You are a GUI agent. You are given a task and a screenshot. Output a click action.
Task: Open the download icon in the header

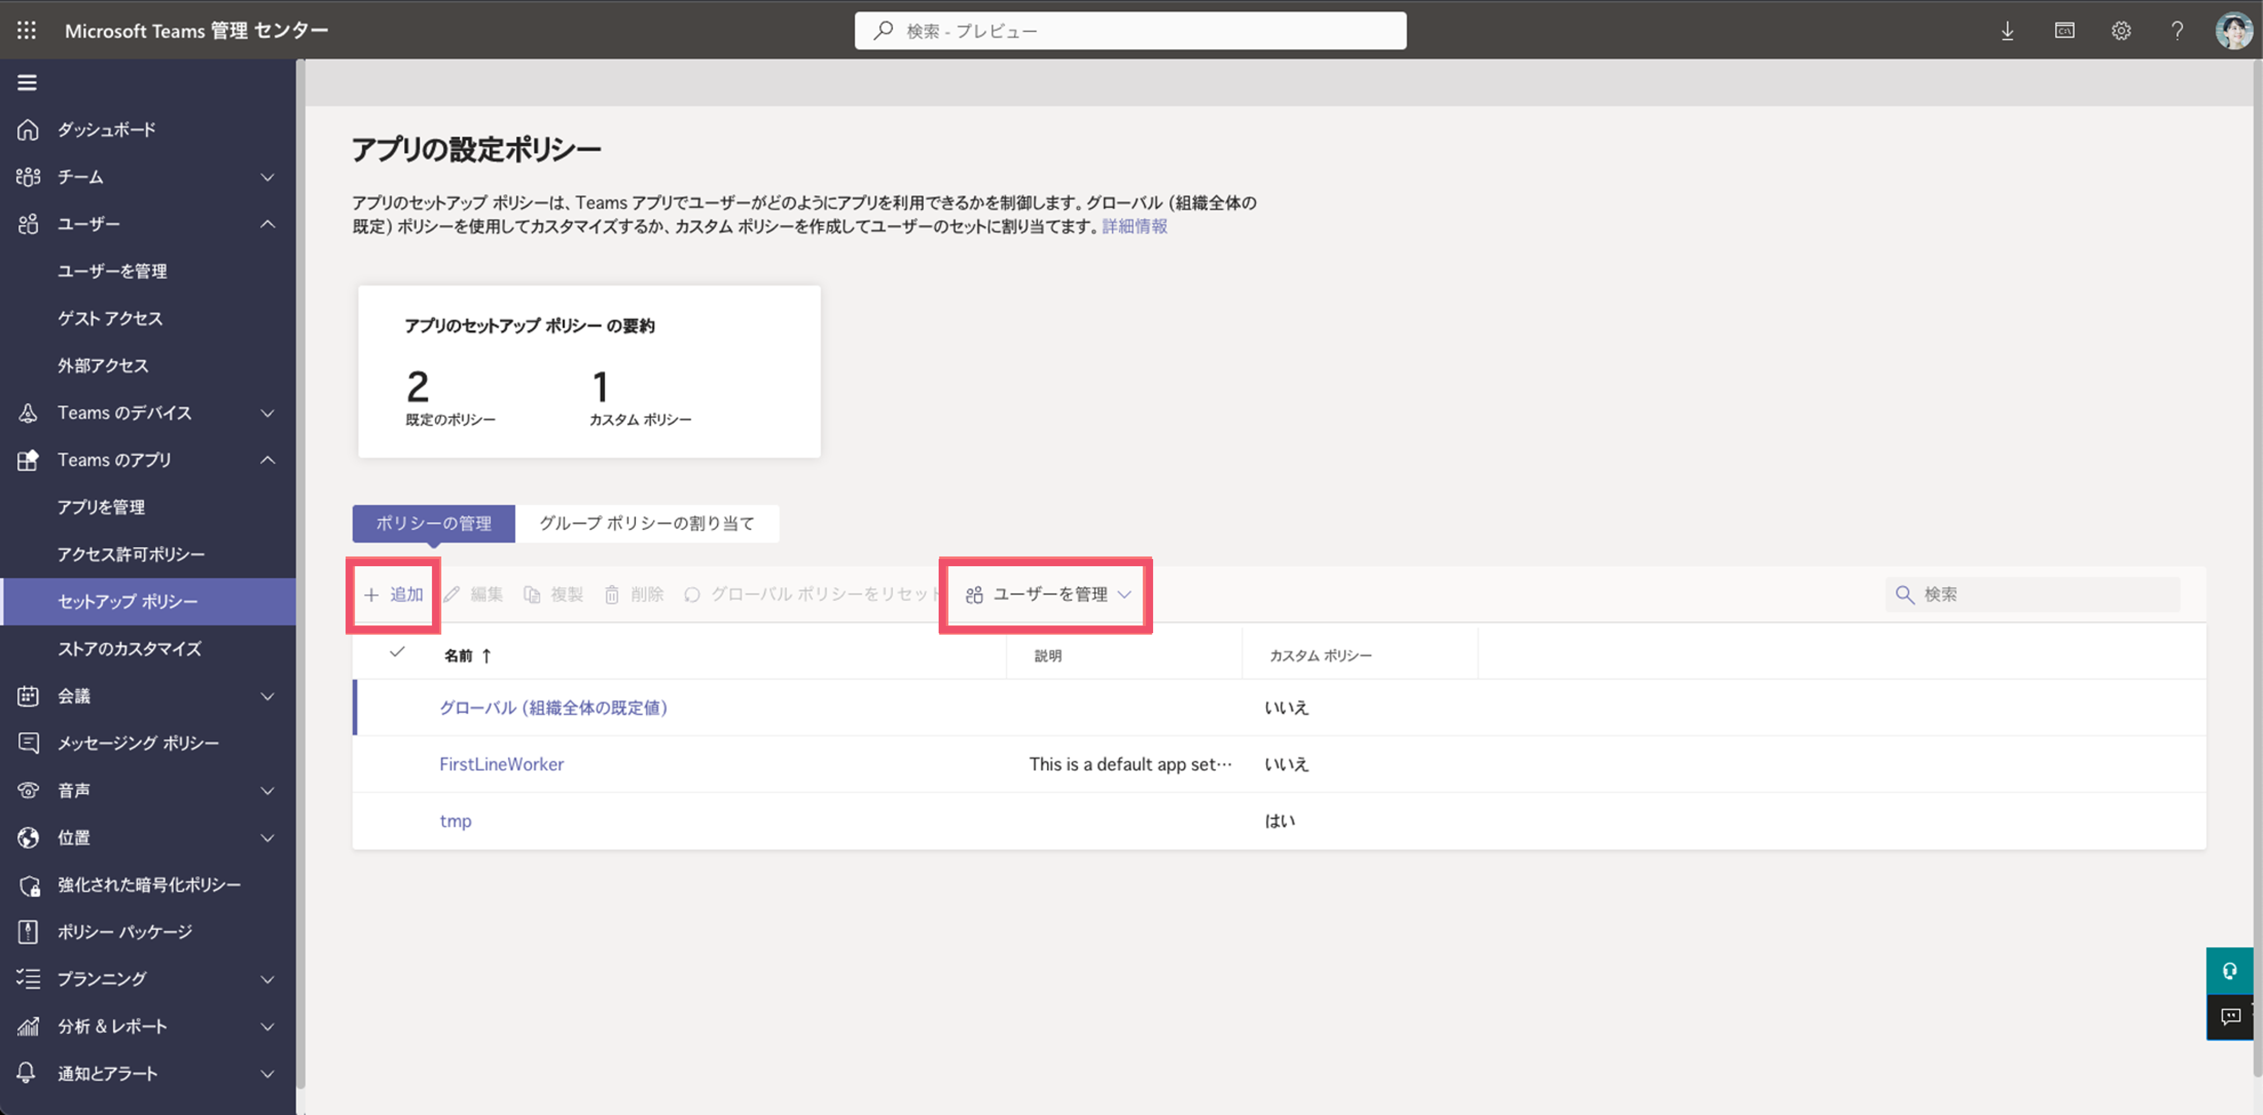pyautogui.click(x=2007, y=31)
